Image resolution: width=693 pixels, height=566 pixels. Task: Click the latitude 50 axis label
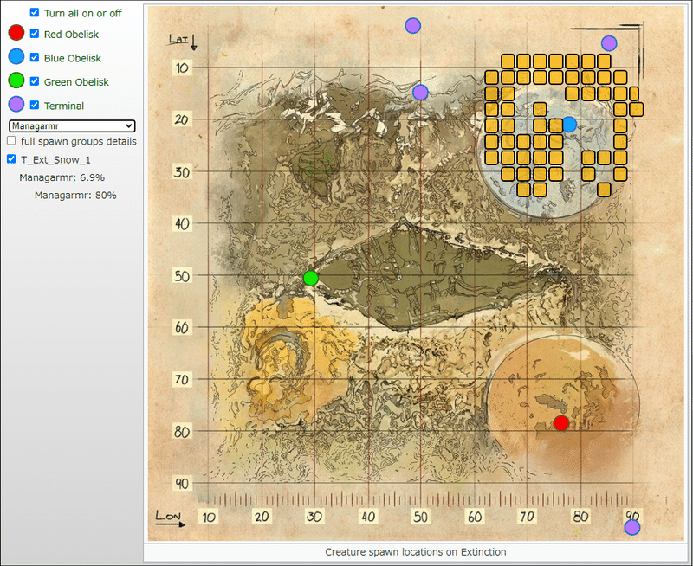pyautogui.click(x=182, y=276)
